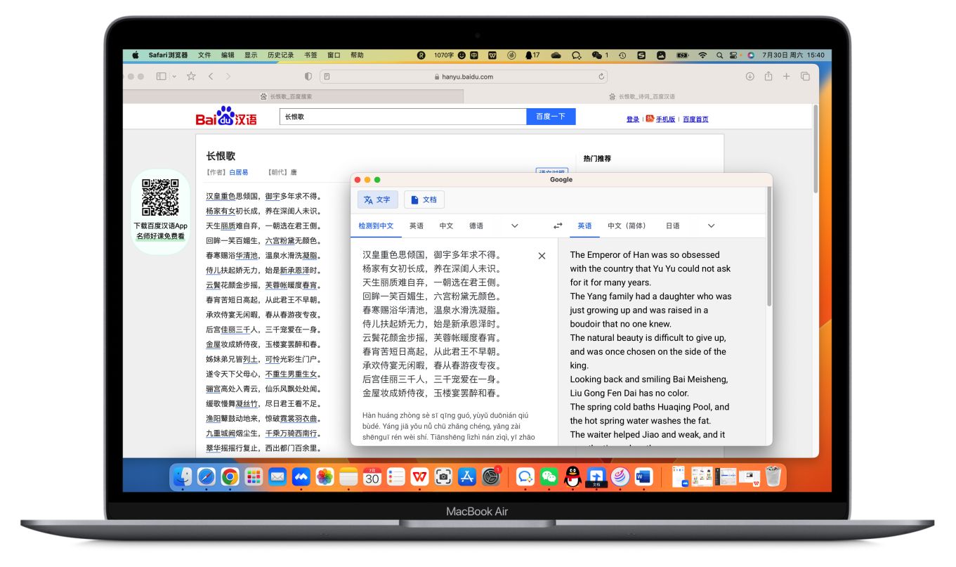Click the 百度一下 search button

click(551, 116)
